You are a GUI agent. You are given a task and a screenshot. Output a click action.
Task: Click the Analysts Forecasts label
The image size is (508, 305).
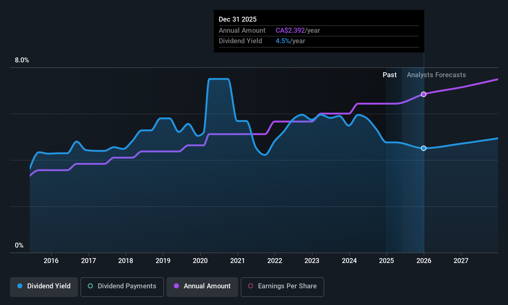tap(436, 75)
